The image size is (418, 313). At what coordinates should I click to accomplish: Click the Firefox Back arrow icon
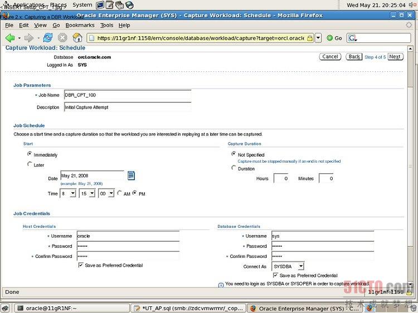pos(10,38)
